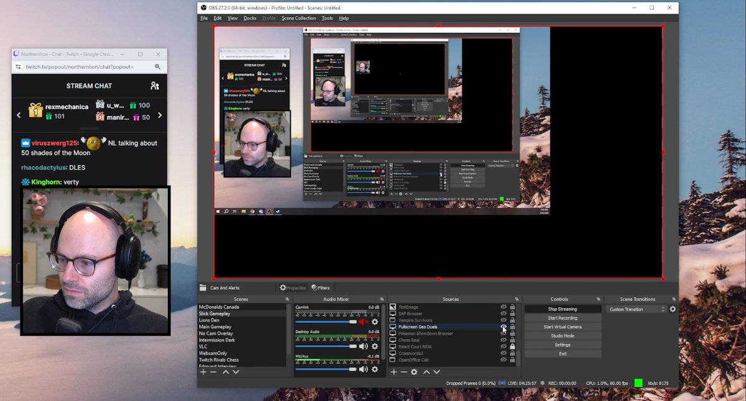This screenshot has width=746, height=401.
Task: Click Exit button in Controls
Action: coord(563,354)
